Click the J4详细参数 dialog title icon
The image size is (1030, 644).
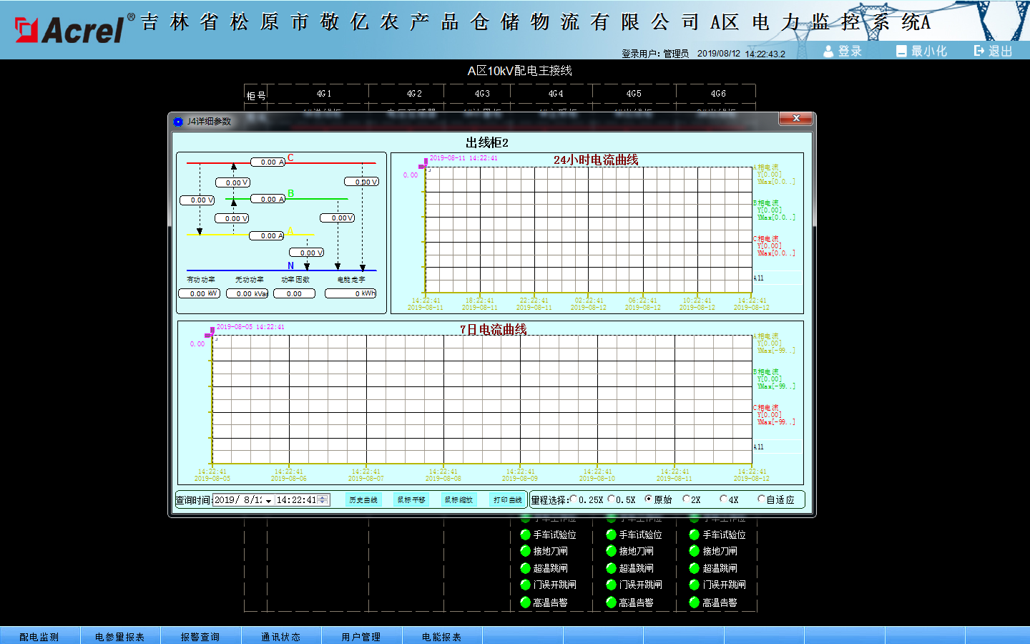click(x=178, y=122)
